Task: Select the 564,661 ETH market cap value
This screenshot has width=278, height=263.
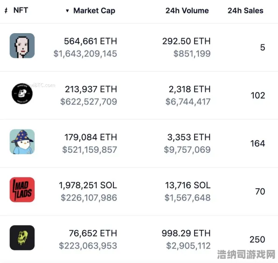Action: [x=90, y=41]
